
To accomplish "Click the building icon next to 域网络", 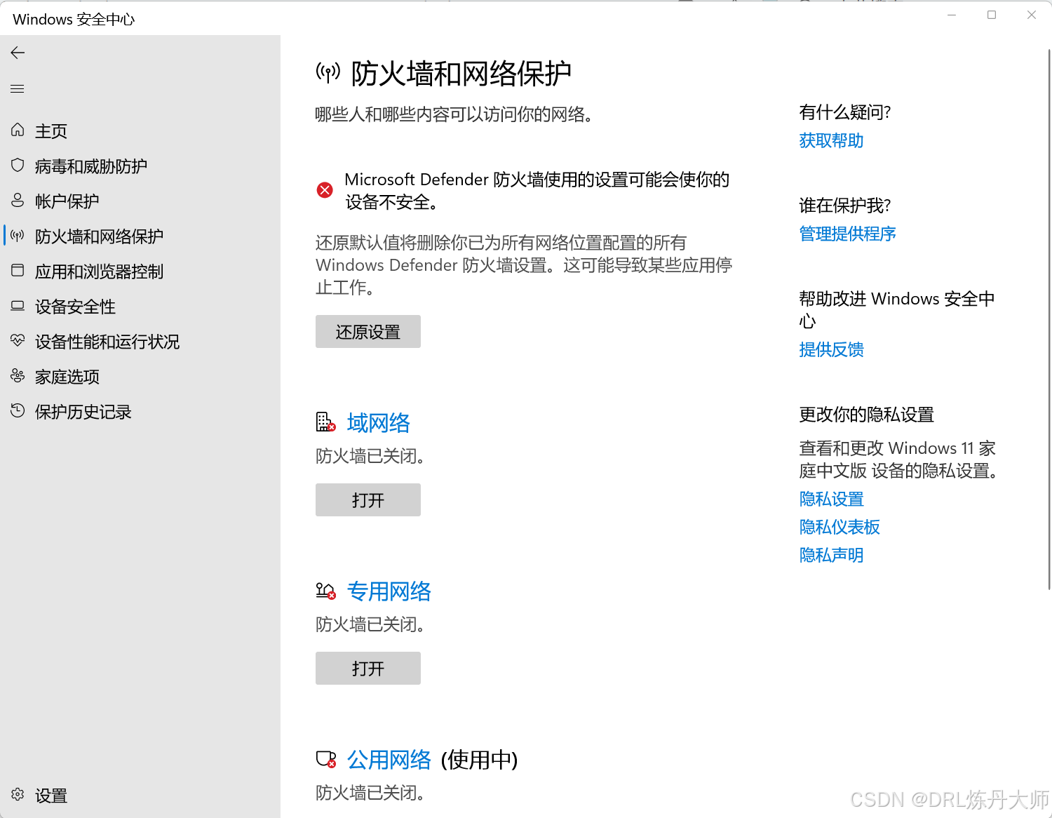I will point(325,422).
